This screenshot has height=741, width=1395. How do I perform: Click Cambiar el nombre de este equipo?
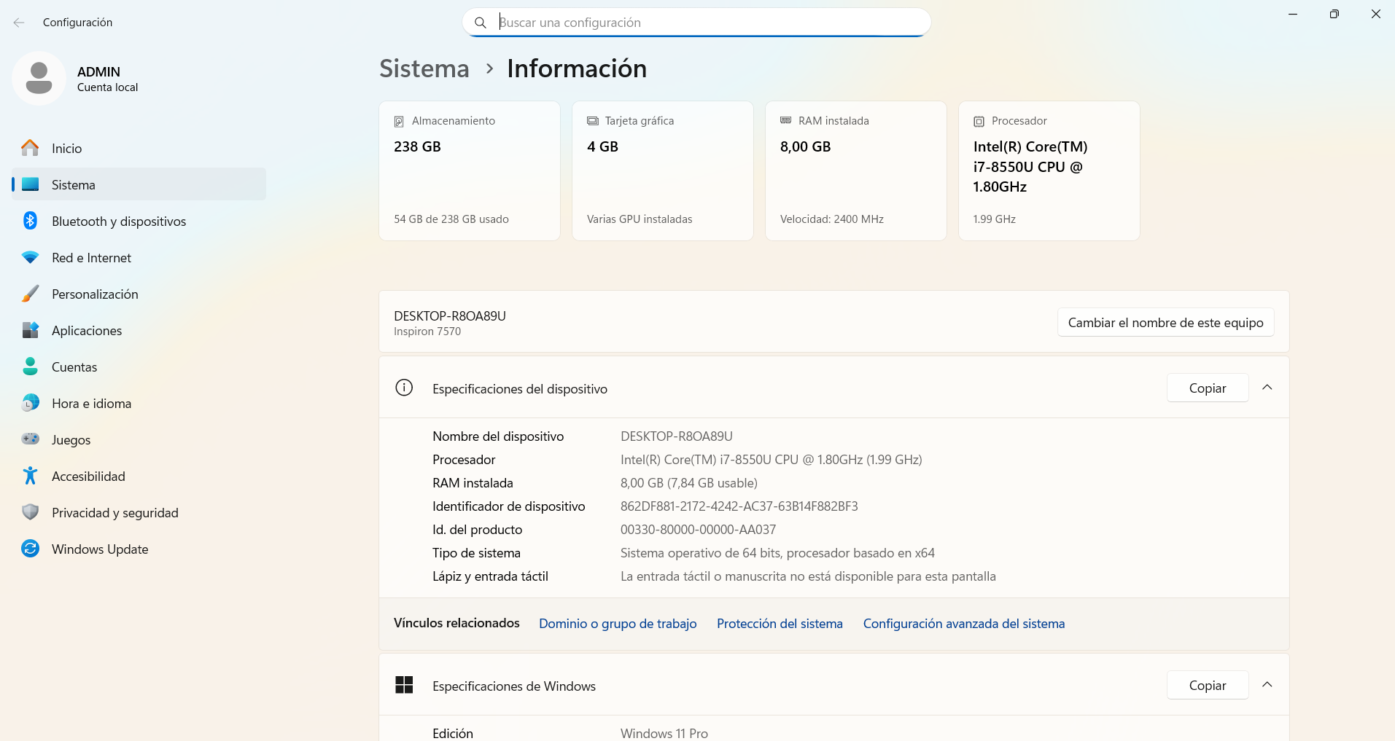point(1165,322)
